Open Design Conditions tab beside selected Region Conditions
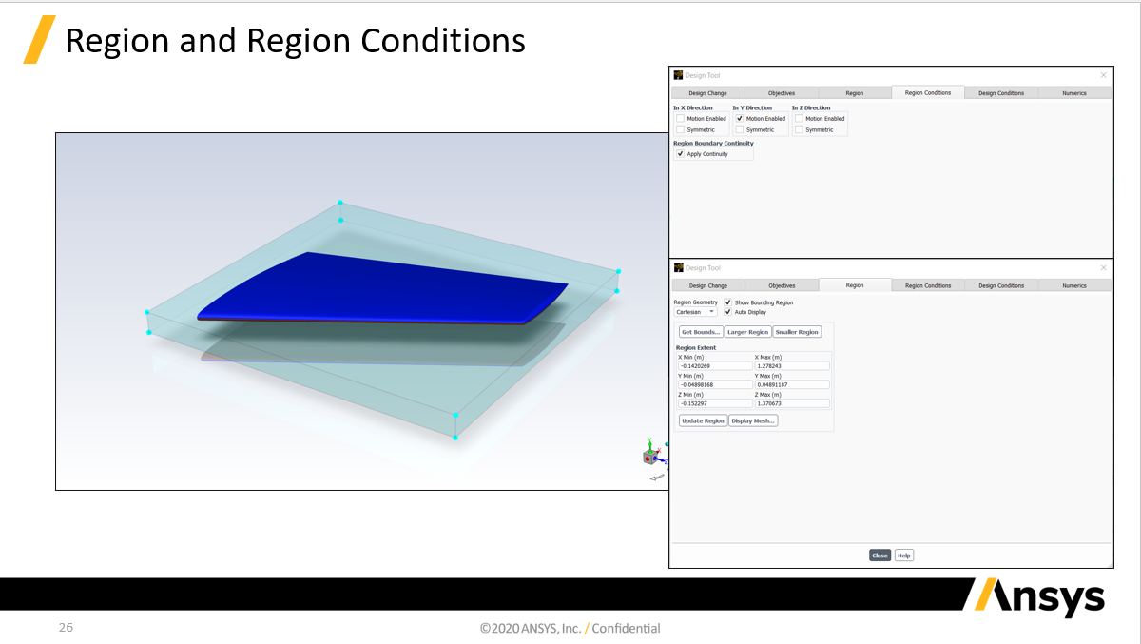1141x644 pixels. click(1001, 93)
